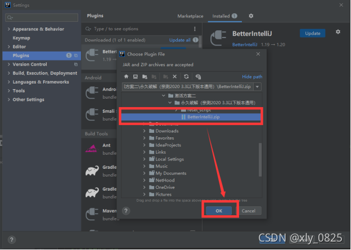The image size is (351, 250).
Task: Expand the Pictures folder
Action: 145,195
